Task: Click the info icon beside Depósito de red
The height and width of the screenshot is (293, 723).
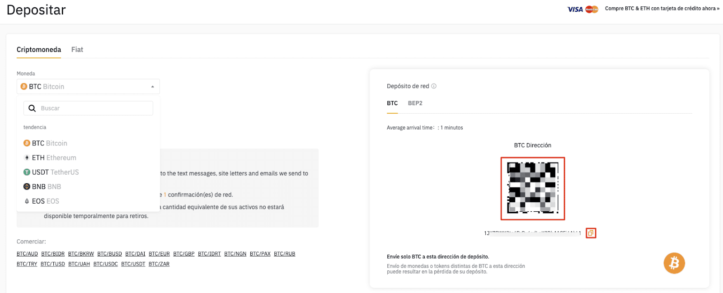Action: pos(434,86)
